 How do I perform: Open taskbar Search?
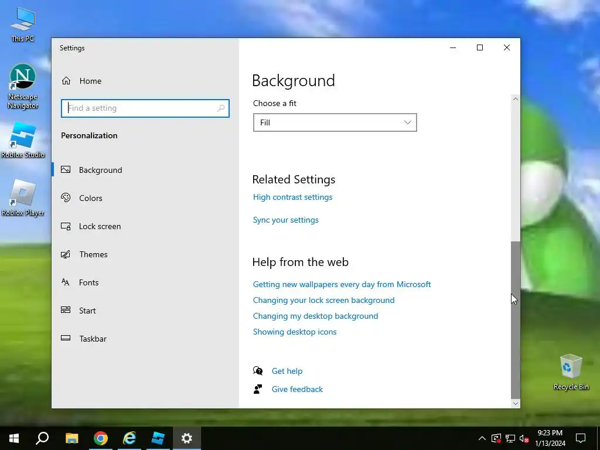coord(42,438)
